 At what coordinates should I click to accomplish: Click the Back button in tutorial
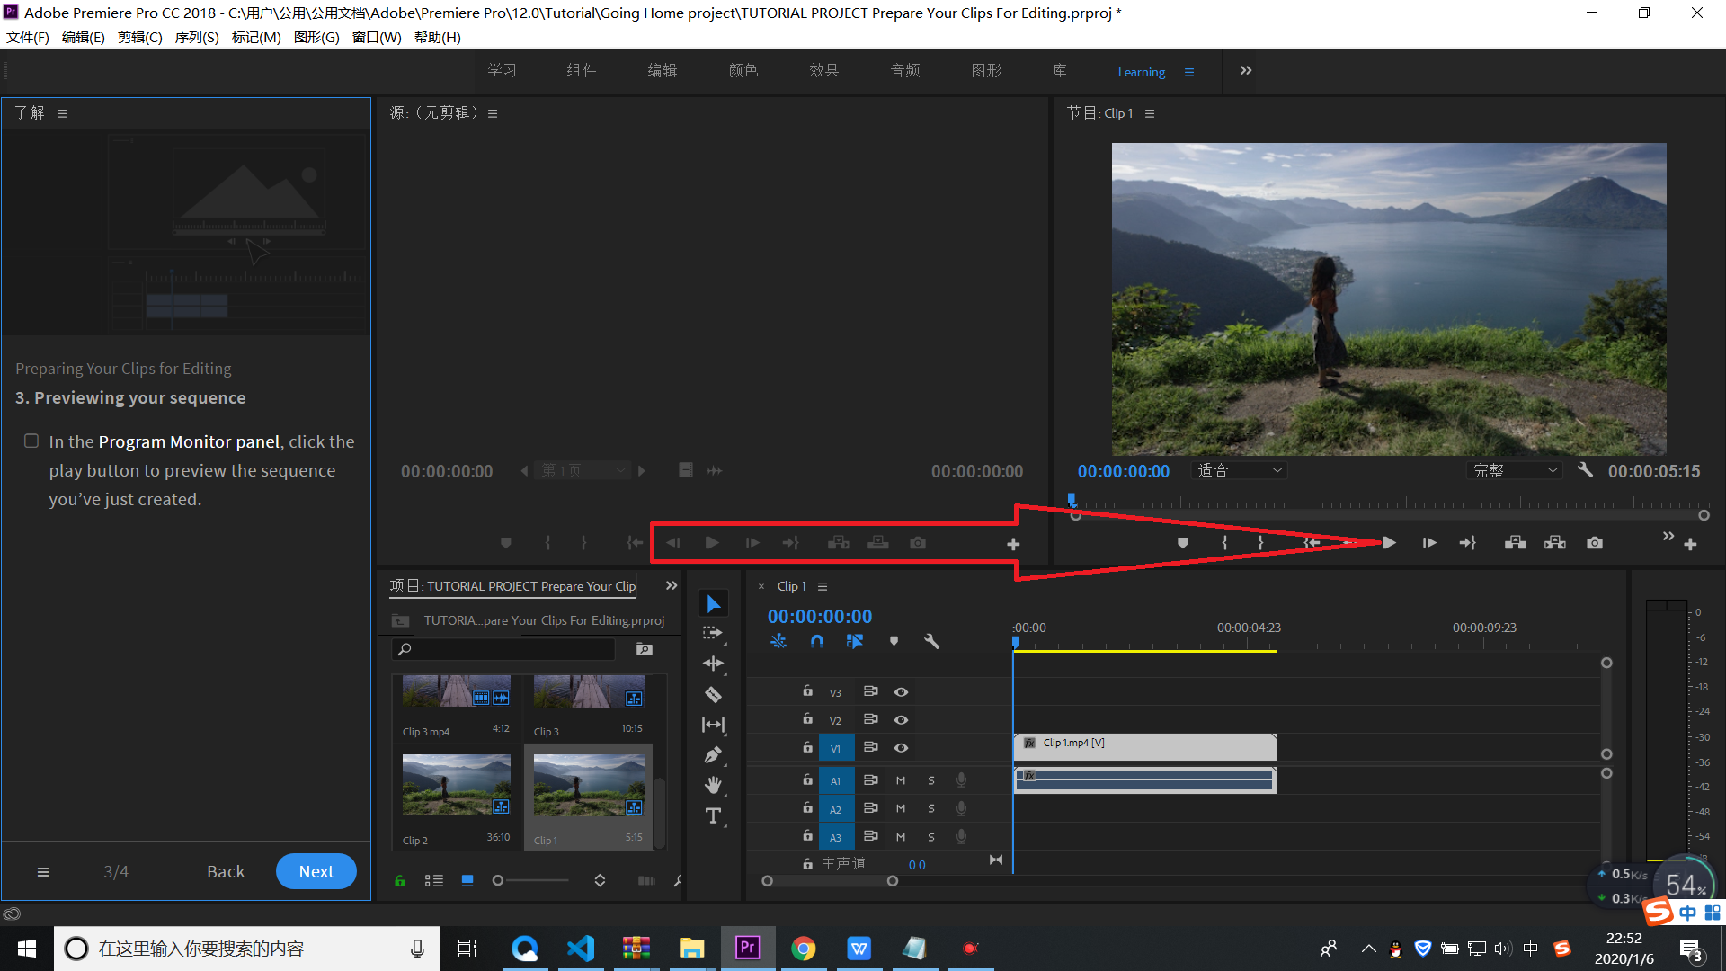point(226,871)
